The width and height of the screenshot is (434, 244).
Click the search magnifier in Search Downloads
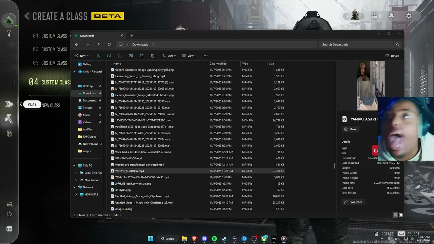click(398, 44)
